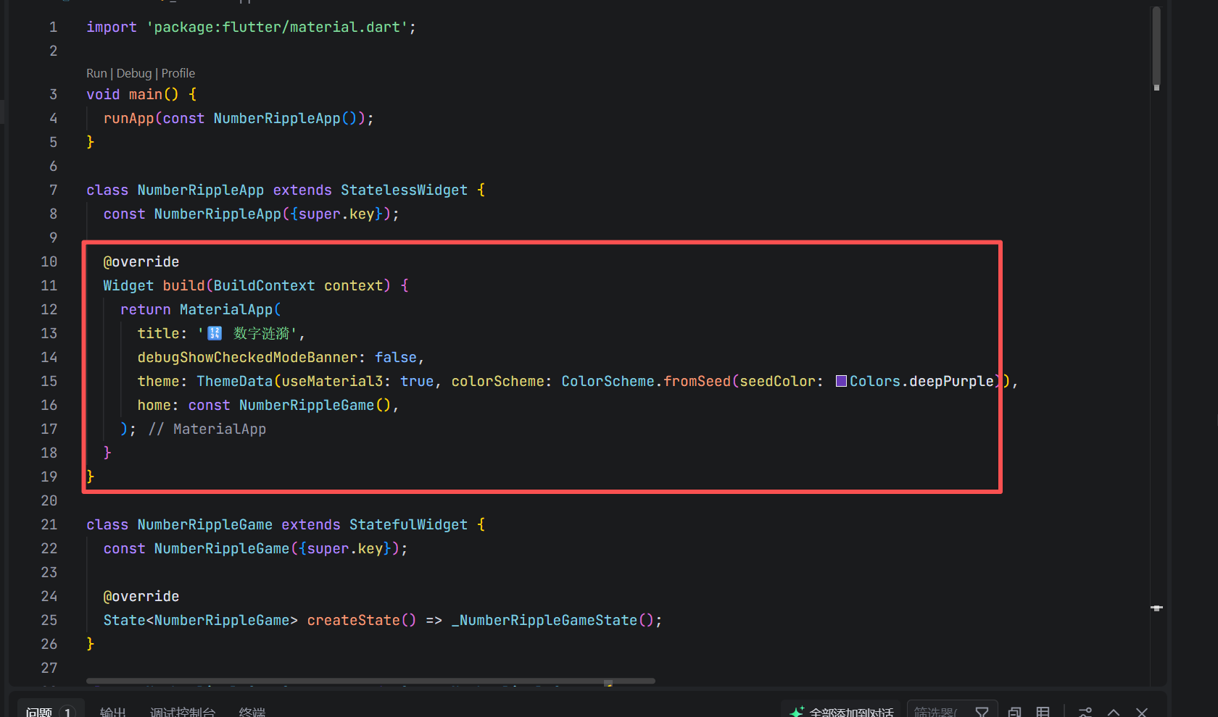Click the // MaterialApp closing comment
Viewport: 1218px width, 717px height.
(x=207, y=429)
